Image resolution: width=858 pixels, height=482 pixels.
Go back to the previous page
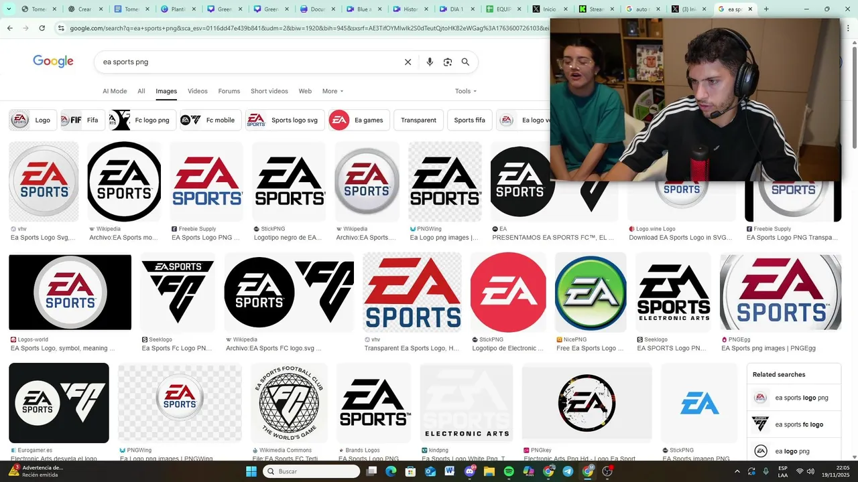9,28
